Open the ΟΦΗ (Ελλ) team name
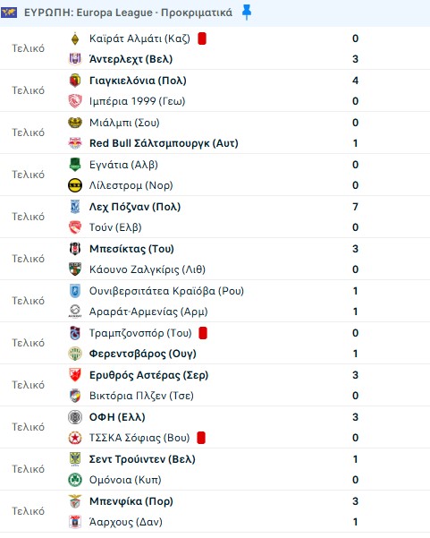 (x=117, y=417)
